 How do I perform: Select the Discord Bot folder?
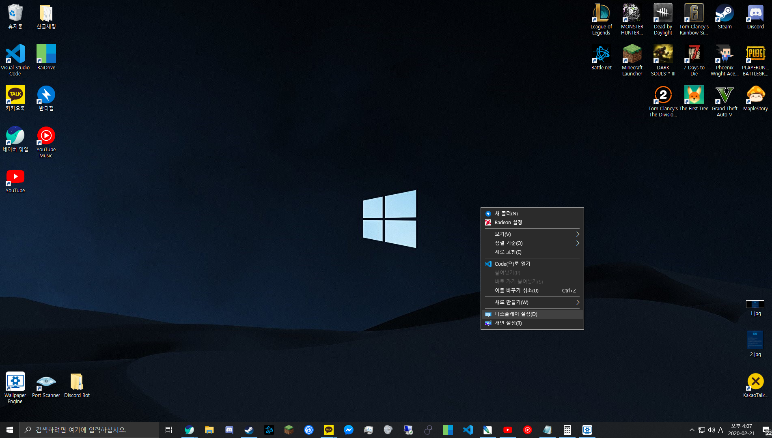(x=77, y=385)
